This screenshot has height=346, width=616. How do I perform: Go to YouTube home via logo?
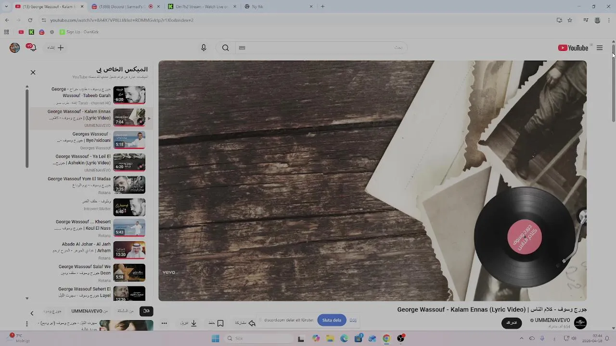coord(573,48)
